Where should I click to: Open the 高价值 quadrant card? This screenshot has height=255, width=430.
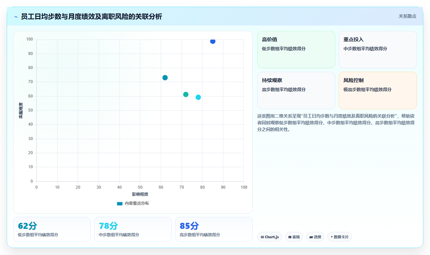pos(296,50)
